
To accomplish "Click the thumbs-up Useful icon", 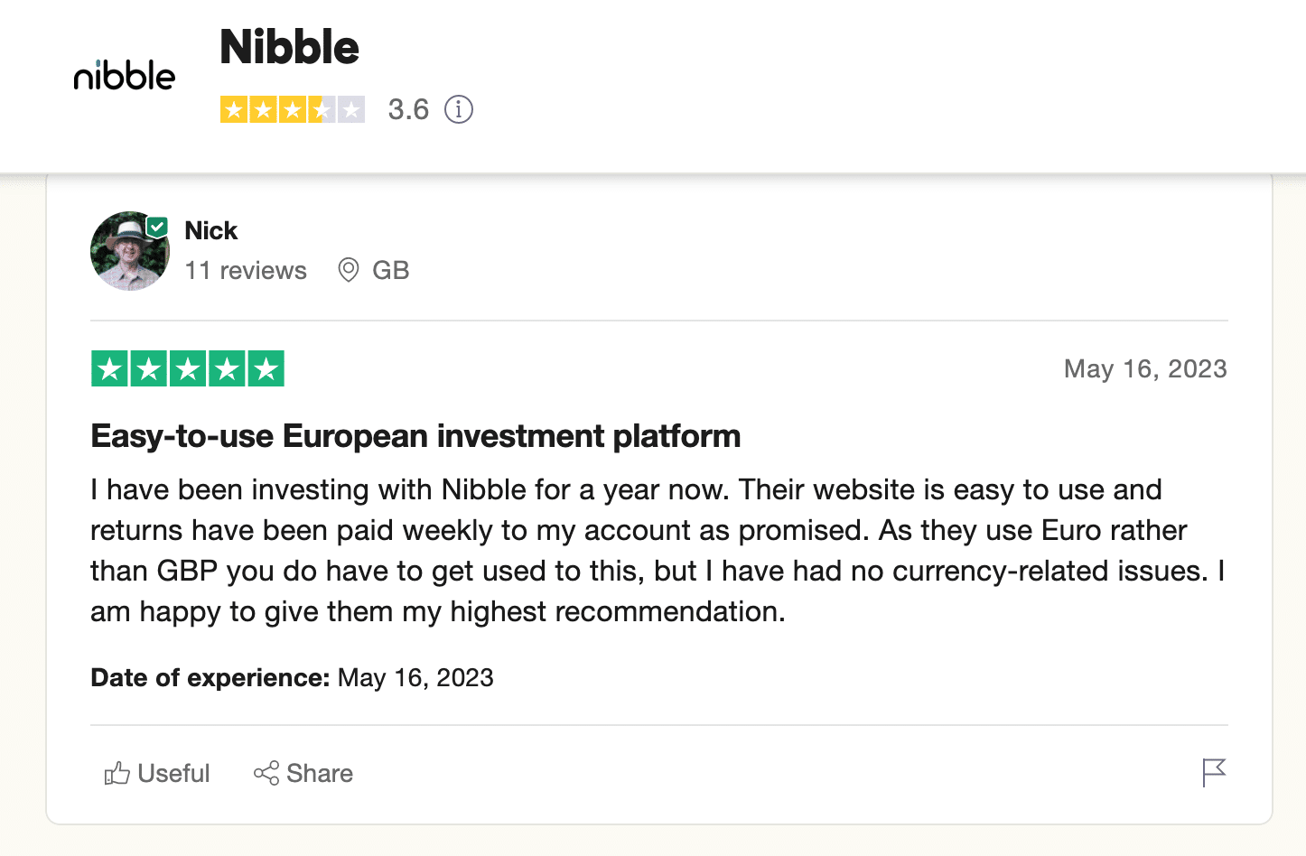I will tap(118, 773).
